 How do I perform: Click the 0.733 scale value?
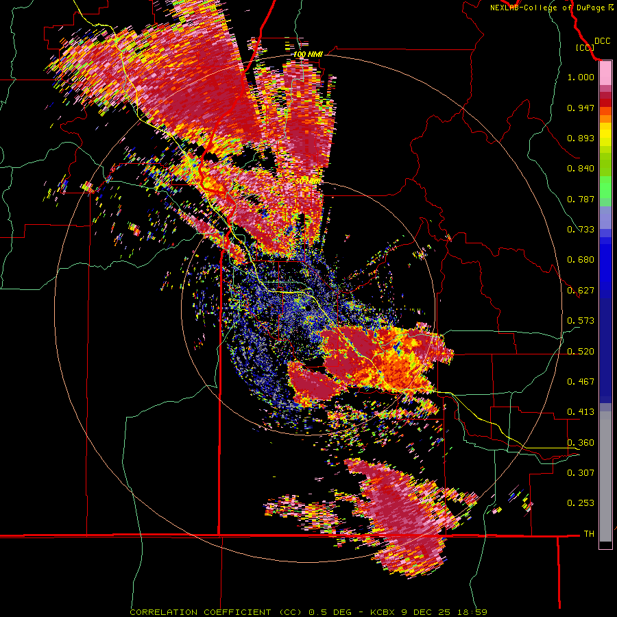tap(581, 230)
